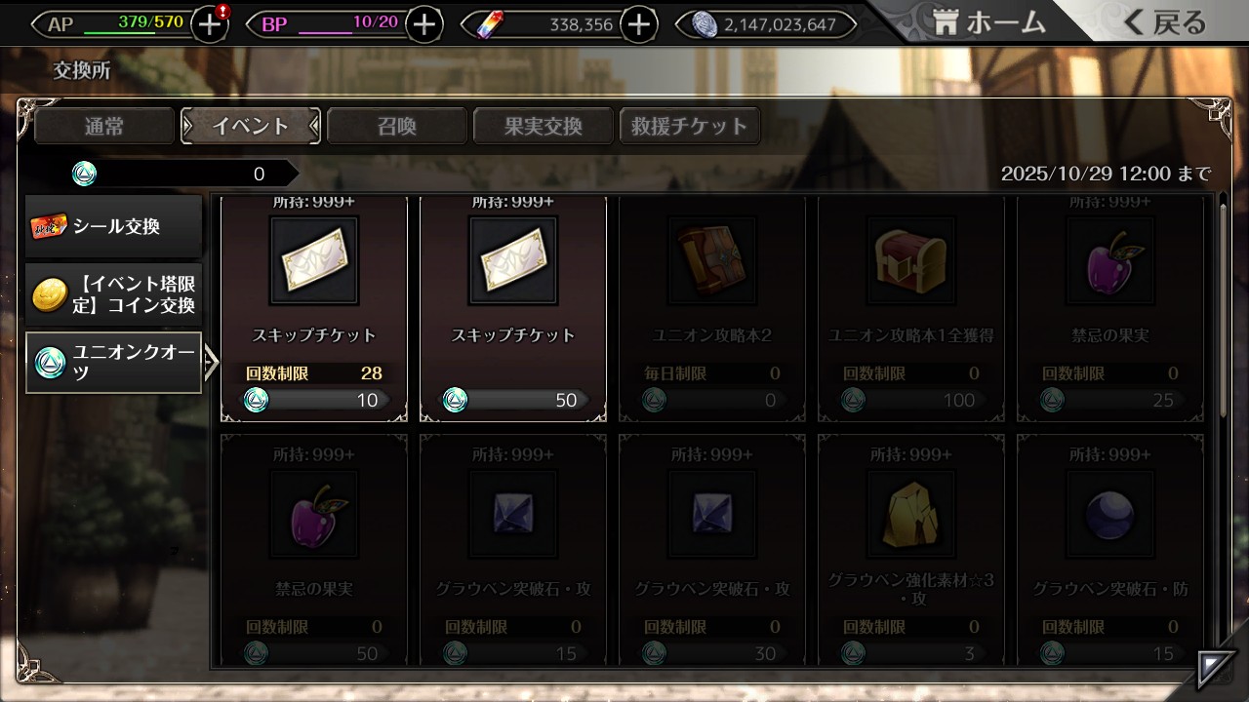Open the 果実交換 tab

pyautogui.click(x=544, y=126)
